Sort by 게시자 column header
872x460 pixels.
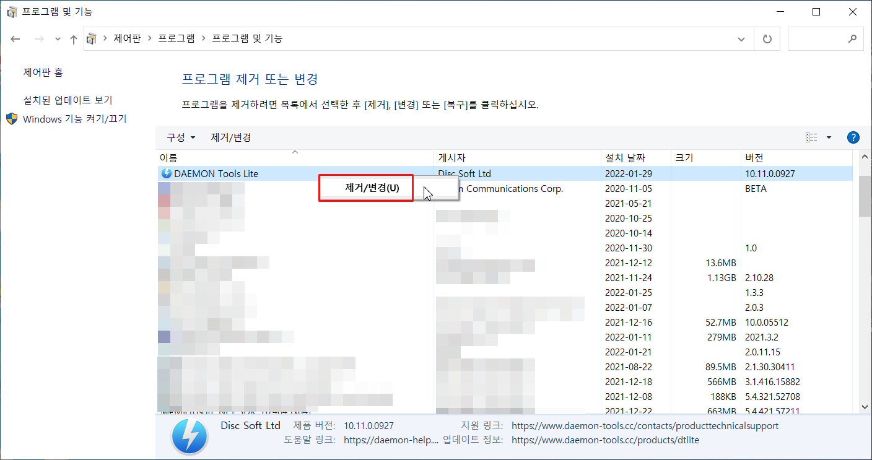518,158
